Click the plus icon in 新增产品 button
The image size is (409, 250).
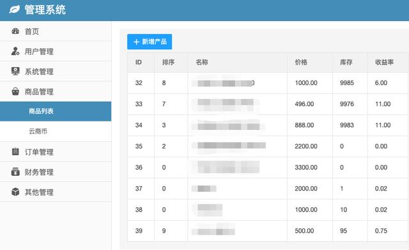coord(136,42)
